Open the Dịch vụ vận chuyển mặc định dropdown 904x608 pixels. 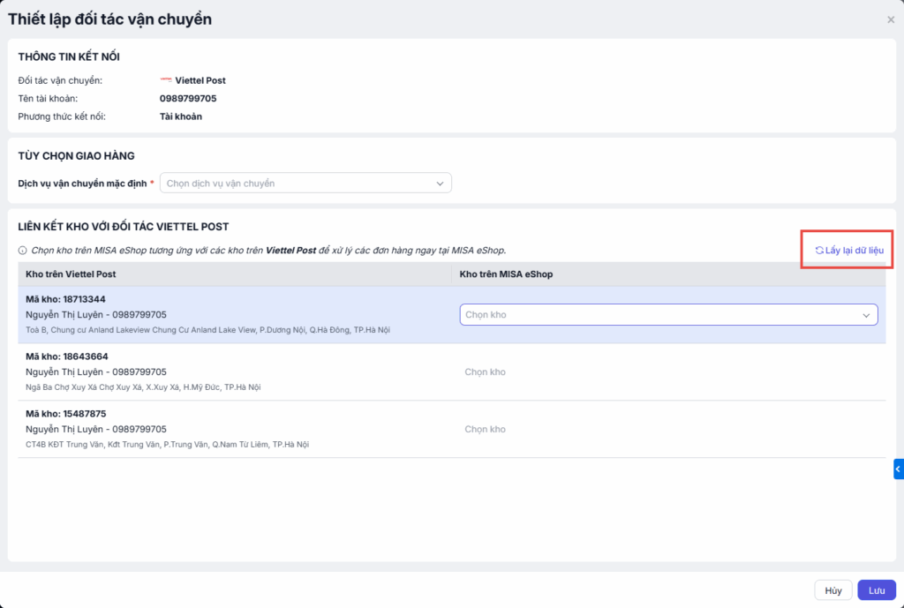305,184
